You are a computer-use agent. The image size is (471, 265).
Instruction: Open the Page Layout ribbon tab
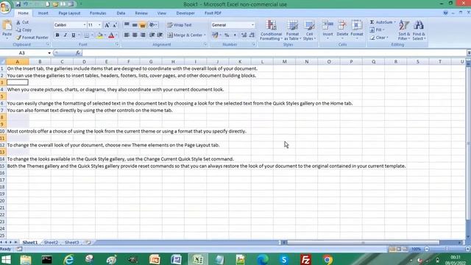coord(69,13)
